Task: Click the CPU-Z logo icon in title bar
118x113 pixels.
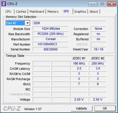Action: tap(4, 4)
